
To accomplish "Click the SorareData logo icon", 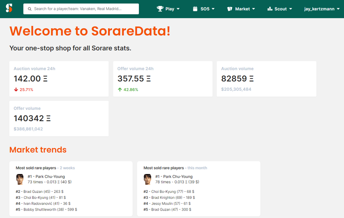I will click(x=9, y=8).
